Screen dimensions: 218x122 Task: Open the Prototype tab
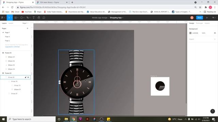(199, 23)
